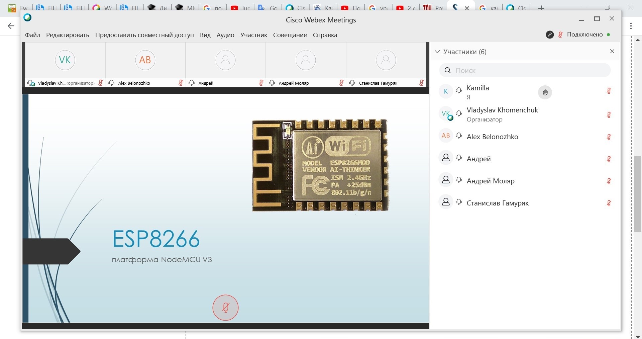Click mic icon on Alex Belonozhko thumbnail
Screen dimensions: 642x339
tap(181, 83)
